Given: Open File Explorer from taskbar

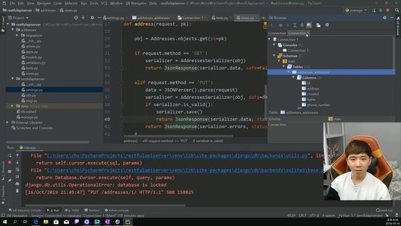Looking at the screenshot, I should 46,222.
